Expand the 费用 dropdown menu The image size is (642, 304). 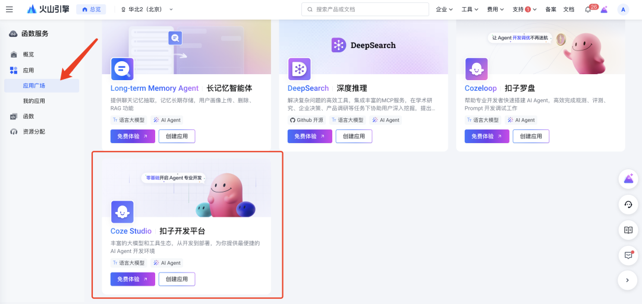(x=495, y=9)
